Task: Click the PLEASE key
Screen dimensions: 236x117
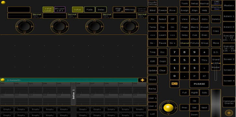Action: [x=199, y=84]
